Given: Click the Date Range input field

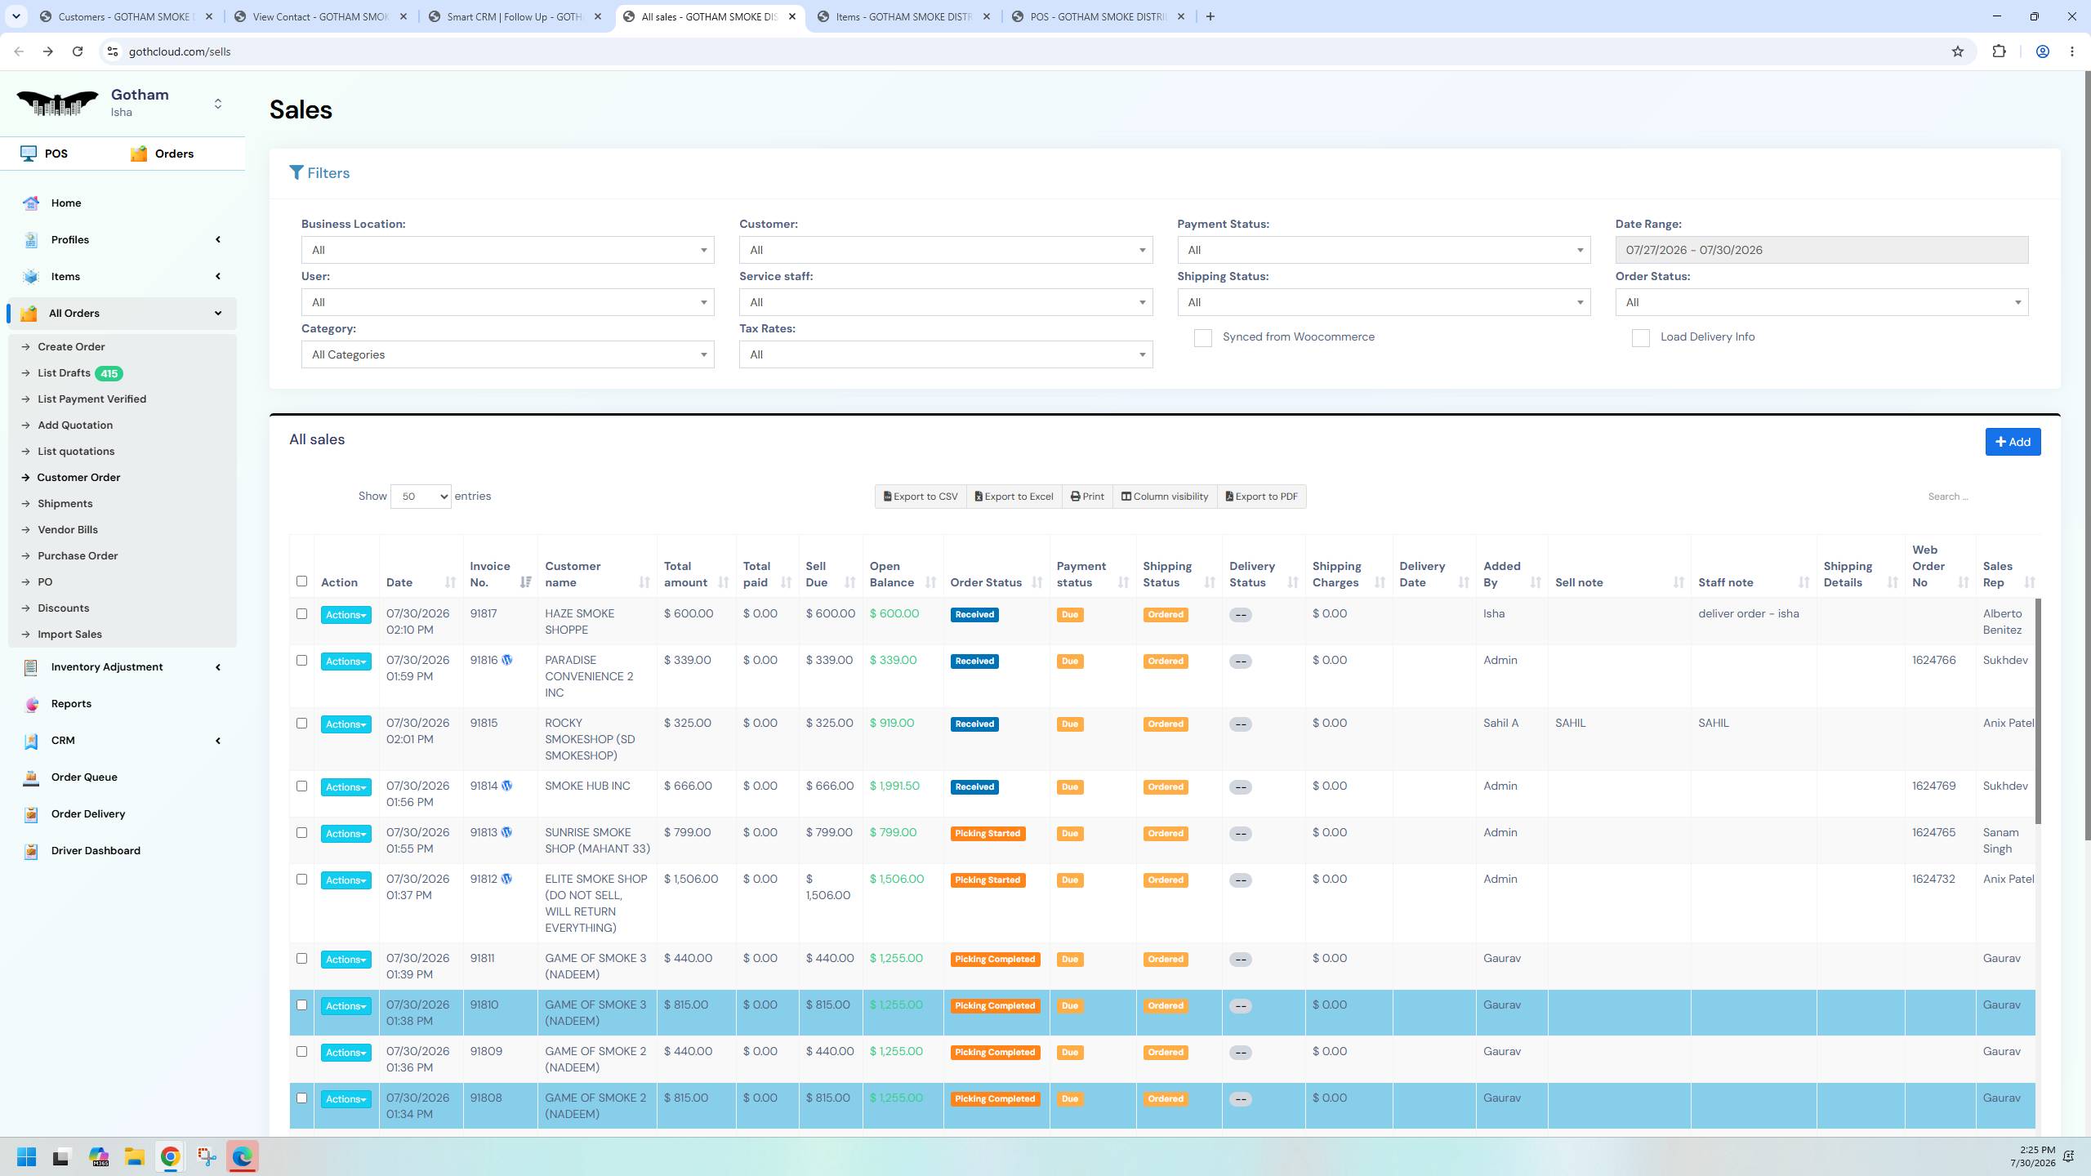Looking at the screenshot, I should (1821, 250).
